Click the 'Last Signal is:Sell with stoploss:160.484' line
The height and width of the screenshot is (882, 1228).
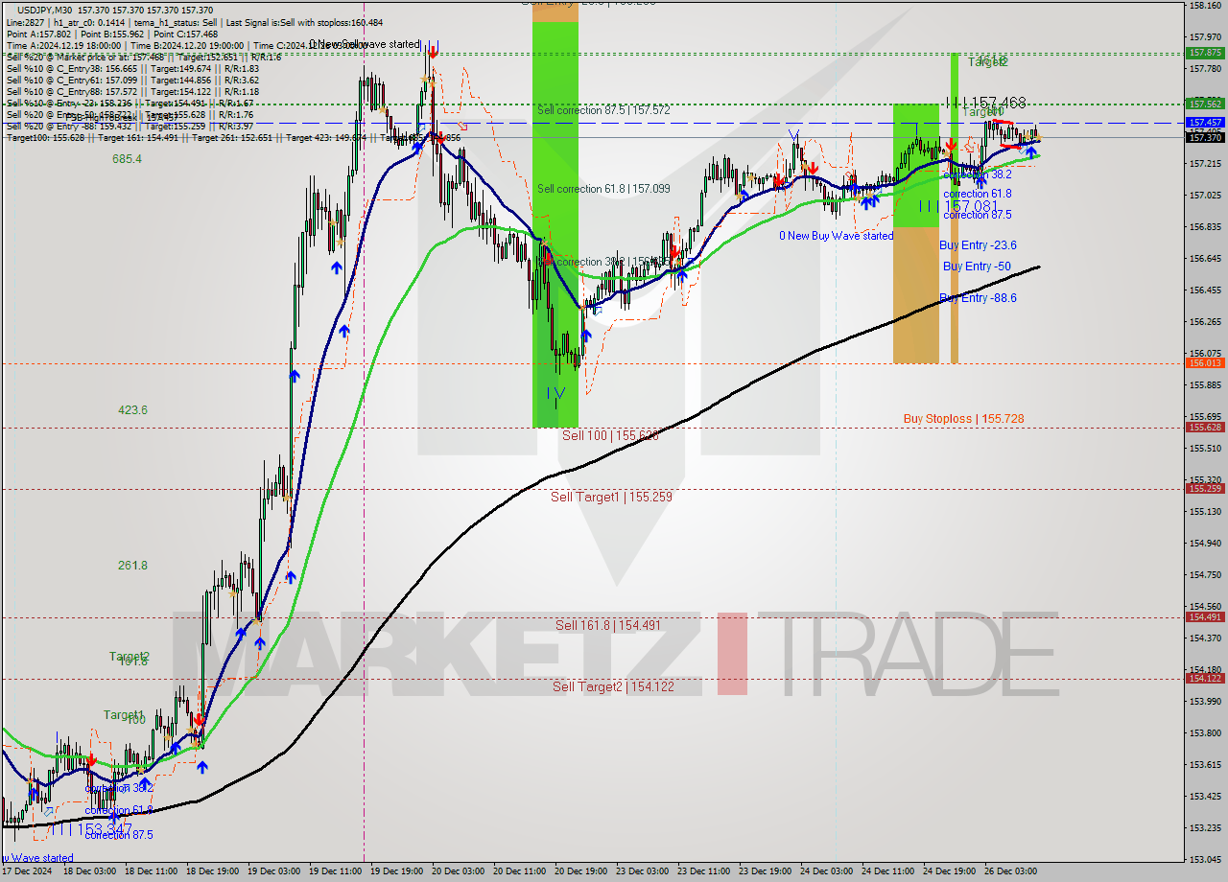[x=305, y=22]
